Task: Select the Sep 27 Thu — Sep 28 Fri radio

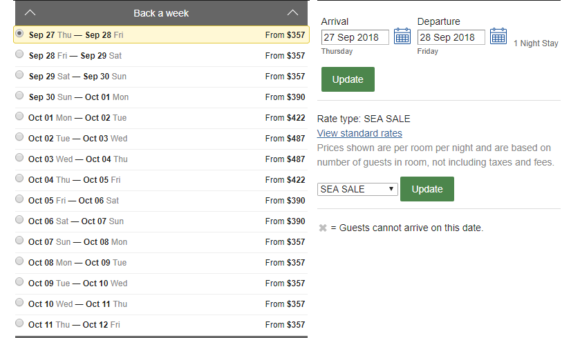Action: click(19, 33)
